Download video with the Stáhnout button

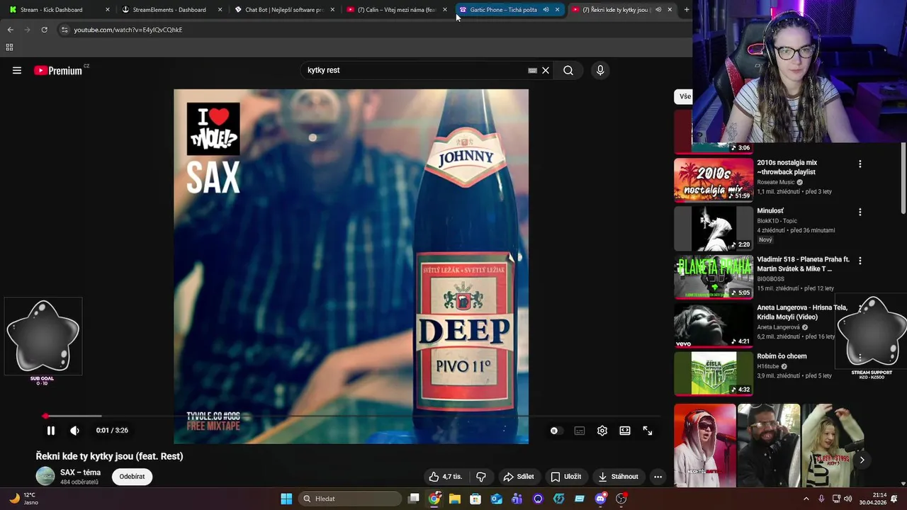click(619, 477)
